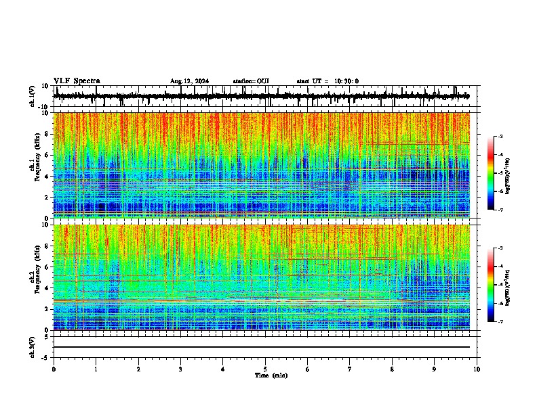Click the time axis tick label "6"
The image size is (537, 414).
pyautogui.click(x=307, y=369)
